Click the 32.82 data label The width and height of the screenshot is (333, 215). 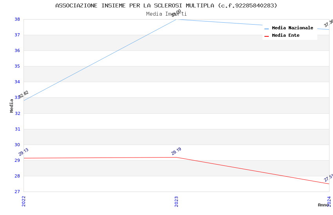(24, 94)
